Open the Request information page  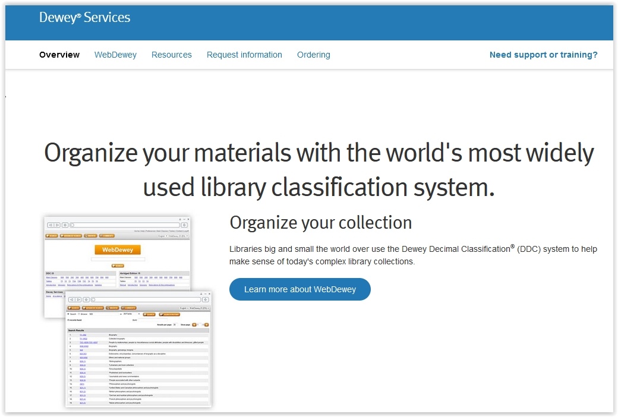coord(244,55)
